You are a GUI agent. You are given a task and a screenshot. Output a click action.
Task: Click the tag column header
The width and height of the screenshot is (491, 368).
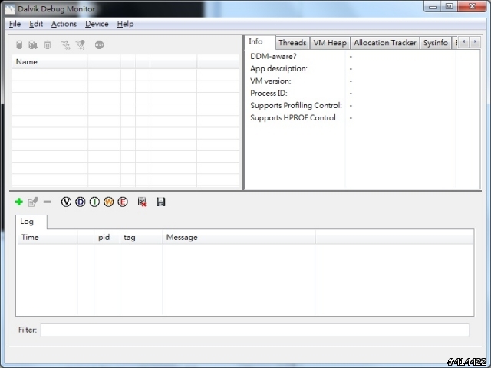[141, 237]
